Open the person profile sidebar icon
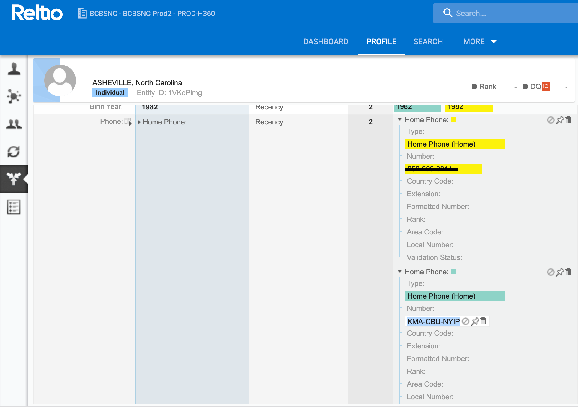 point(14,69)
